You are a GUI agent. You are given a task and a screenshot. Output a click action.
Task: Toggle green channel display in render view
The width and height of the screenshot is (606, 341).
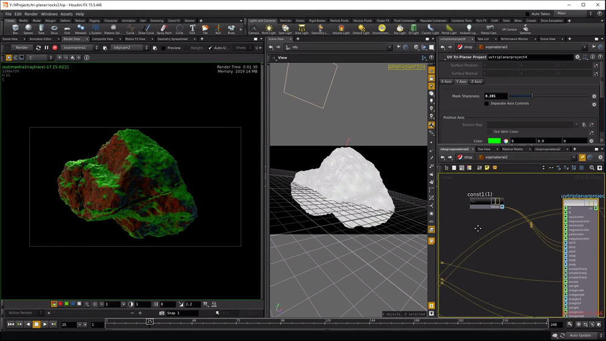coord(67,304)
